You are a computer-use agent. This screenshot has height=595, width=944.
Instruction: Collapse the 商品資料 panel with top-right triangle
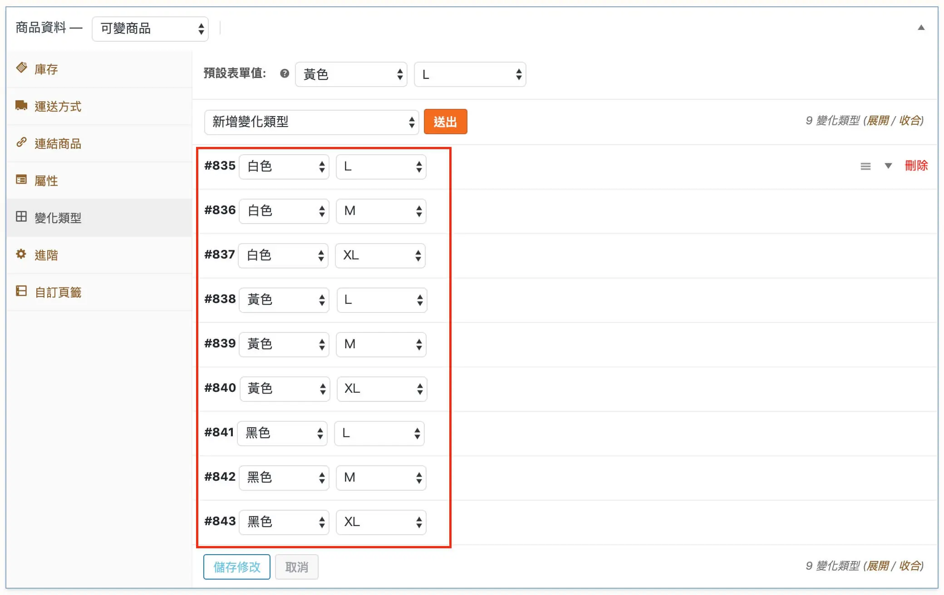[x=921, y=28]
